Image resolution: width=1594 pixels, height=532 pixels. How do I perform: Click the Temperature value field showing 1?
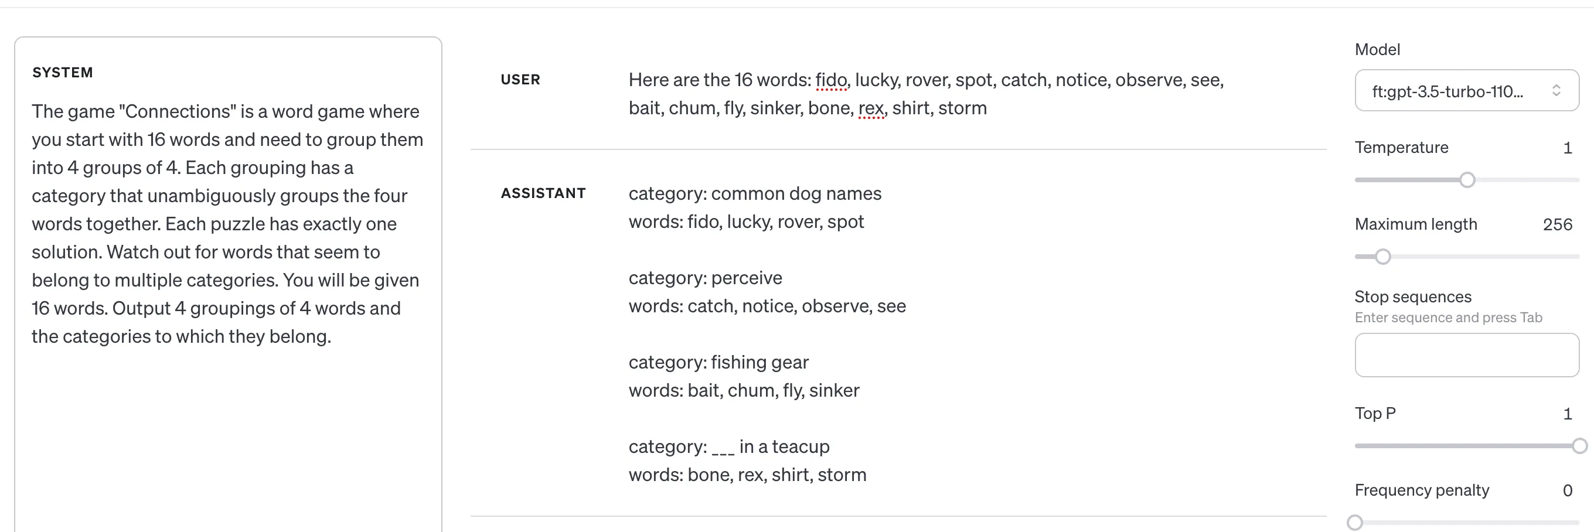click(x=1567, y=148)
